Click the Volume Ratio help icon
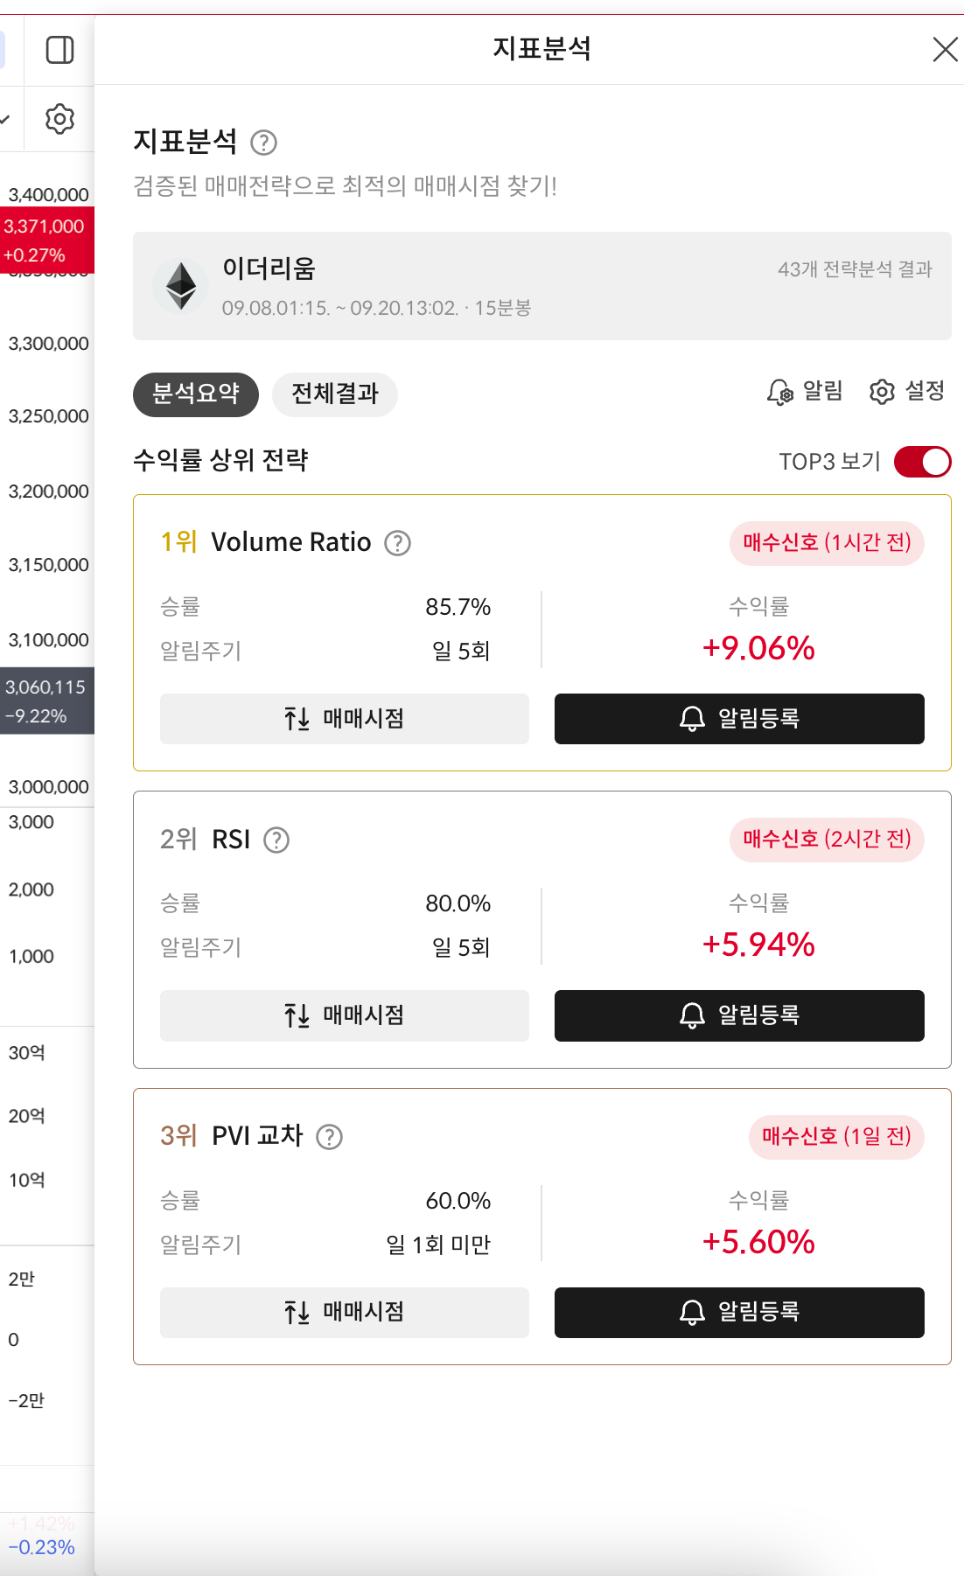The image size is (964, 1576). pyautogui.click(x=398, y=543)
